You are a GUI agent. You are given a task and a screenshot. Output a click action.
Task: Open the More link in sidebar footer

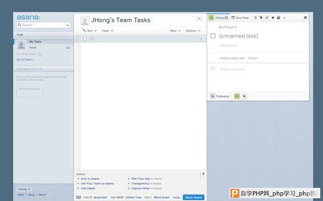42,194
